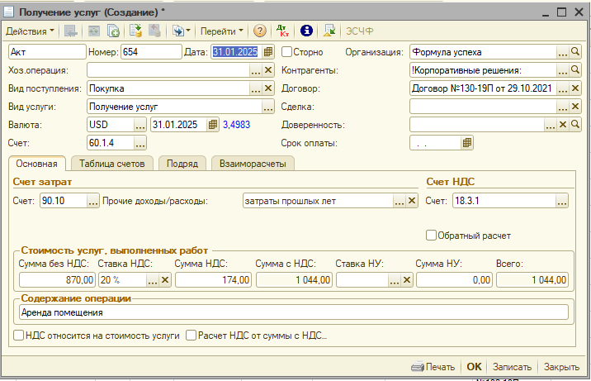This screenshot has width=591, height=381.
Task: Open help via the question mark icon
Action: click(260, 31)
